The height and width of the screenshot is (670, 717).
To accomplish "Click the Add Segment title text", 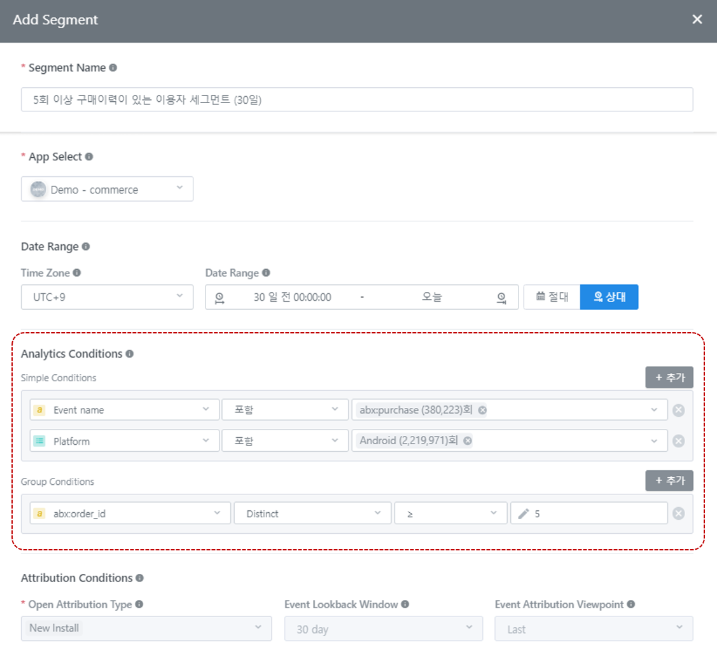I will coord(55,20).
